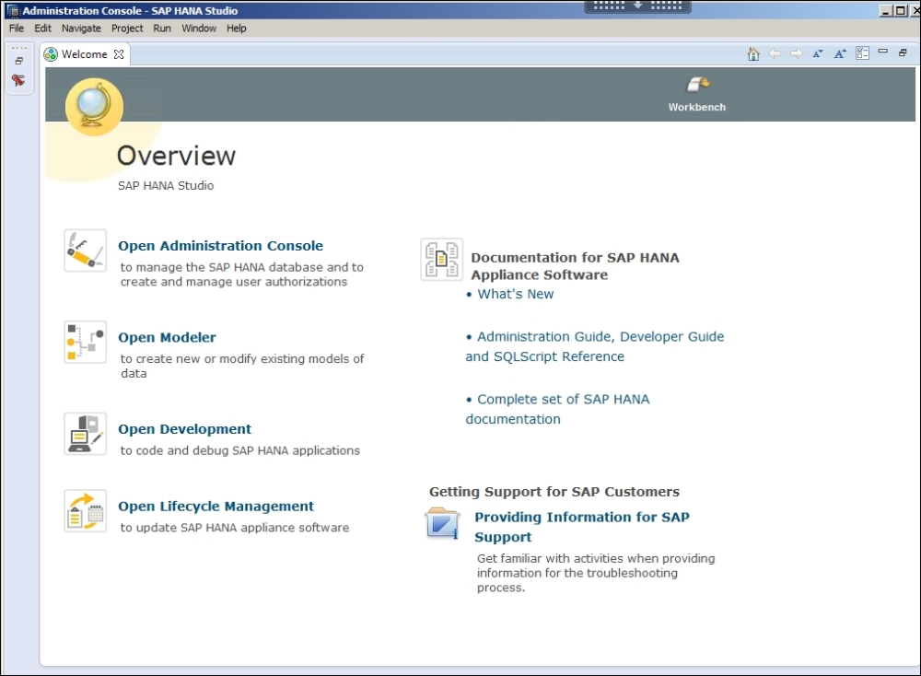The image size is (921, 676).
Task: Navigate forward with the right arrow icon
Action: pyautogui.click(x=797, y=53)
